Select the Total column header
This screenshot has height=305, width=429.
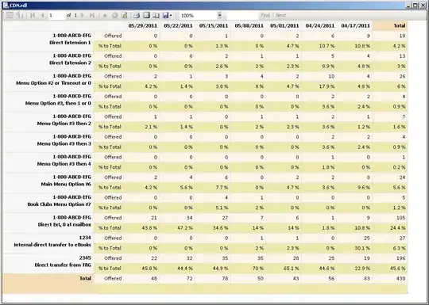click(x=400, y=25)
